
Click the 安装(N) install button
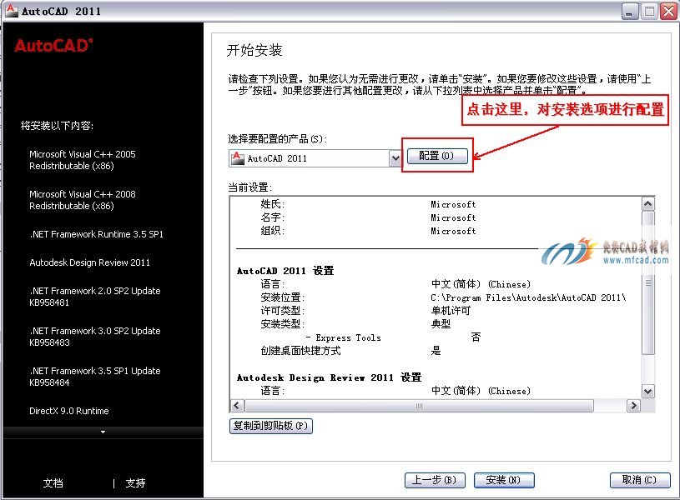tap(504, 480)
